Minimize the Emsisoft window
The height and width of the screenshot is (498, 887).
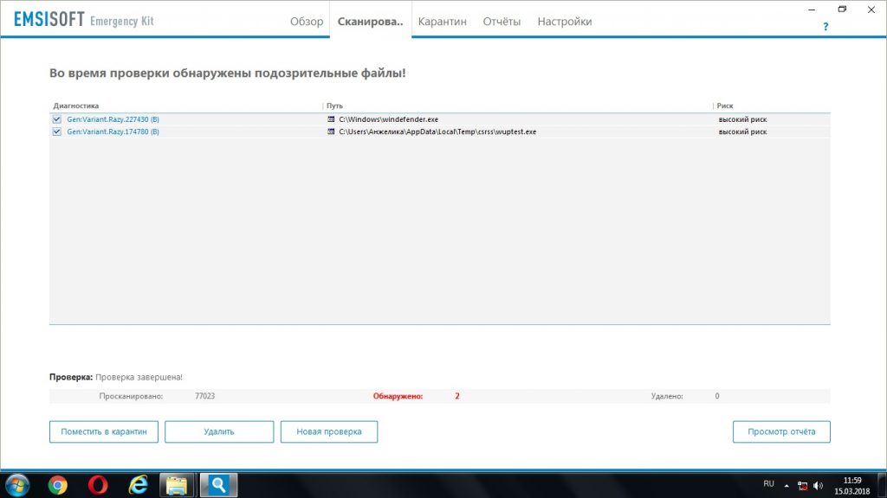click(x=811, y=10)
